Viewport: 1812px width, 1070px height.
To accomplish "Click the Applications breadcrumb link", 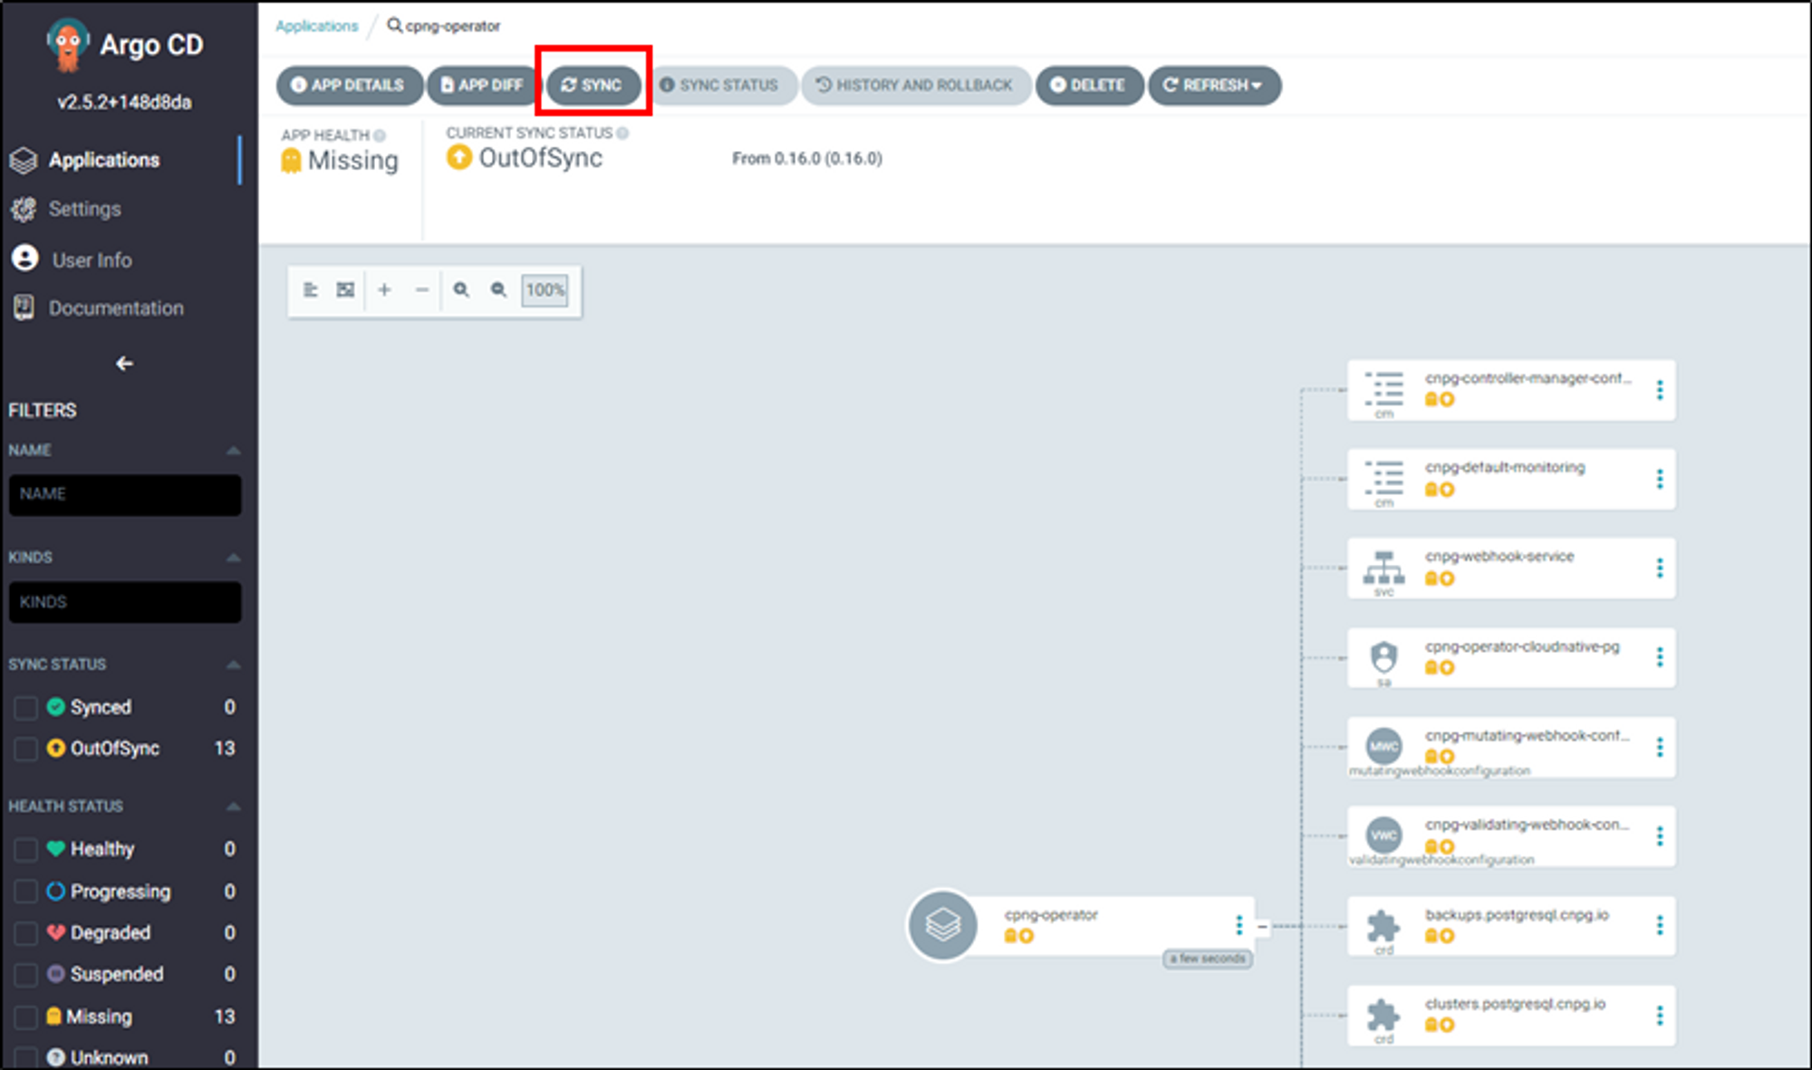I will [x=316, y=26].
